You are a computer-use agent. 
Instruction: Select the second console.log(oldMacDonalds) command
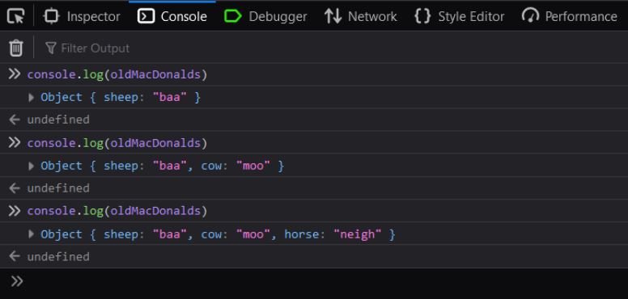[117, 143]
